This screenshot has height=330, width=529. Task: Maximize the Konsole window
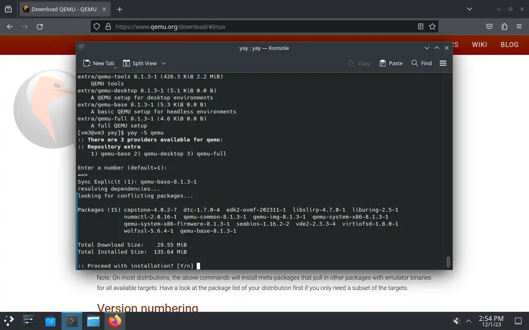tap(437, 48)
